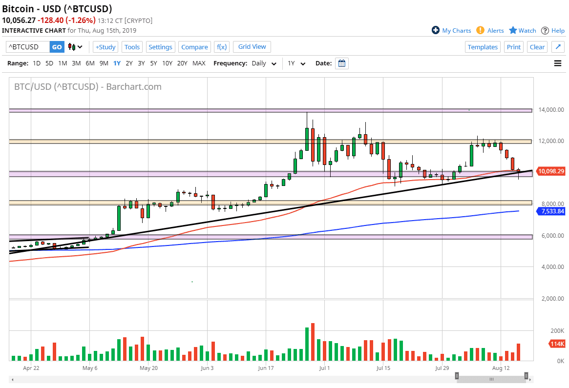Switch the range to 1D
The width and height of the screenshot is (569, 388).
pos(36,63)
